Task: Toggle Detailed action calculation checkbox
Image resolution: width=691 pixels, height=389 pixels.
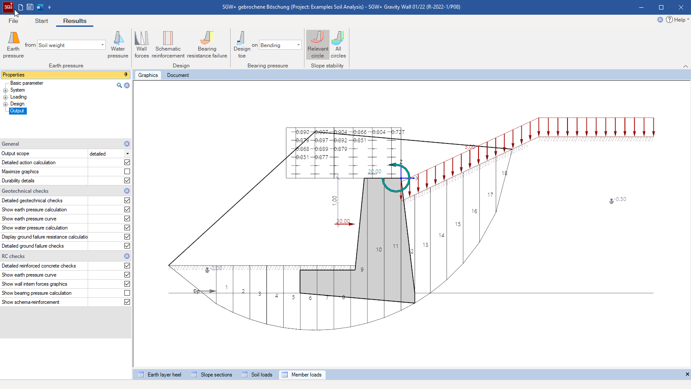Action: [127, 163]
